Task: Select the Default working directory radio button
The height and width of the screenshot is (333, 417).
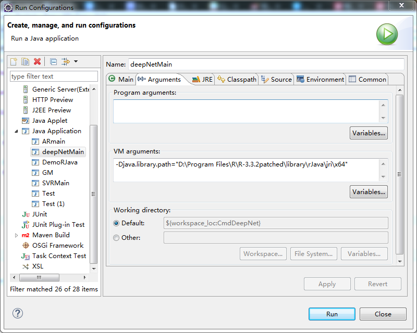Action: click(116, 223)
